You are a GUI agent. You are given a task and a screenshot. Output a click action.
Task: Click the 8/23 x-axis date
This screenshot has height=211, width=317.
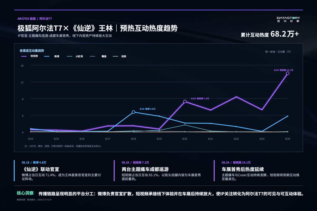coord(262,139)
